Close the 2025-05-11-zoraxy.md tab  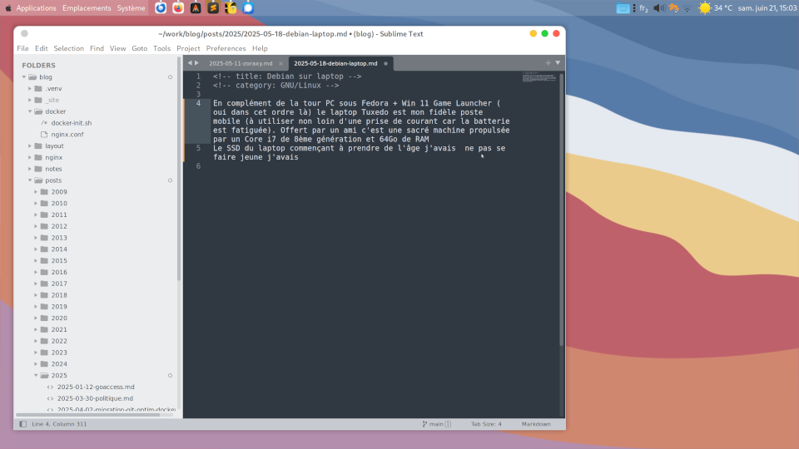coord(281,63)
